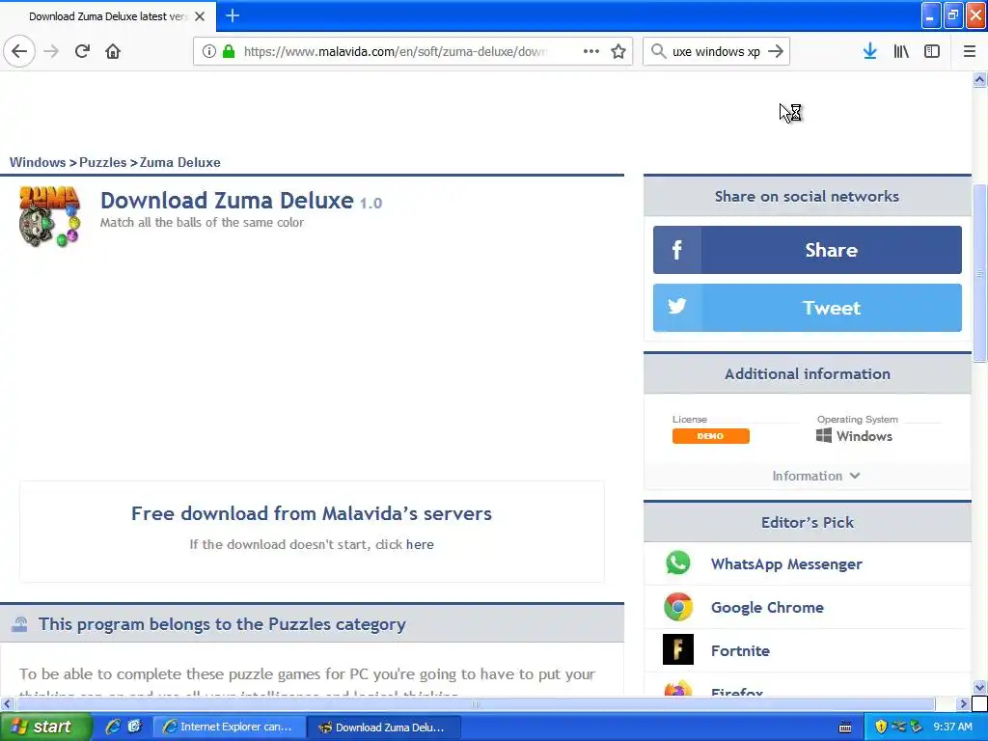Open the Windows breadcrumb link
The width and height of the screenshot is (988, 741).
[x=38, y=162]
